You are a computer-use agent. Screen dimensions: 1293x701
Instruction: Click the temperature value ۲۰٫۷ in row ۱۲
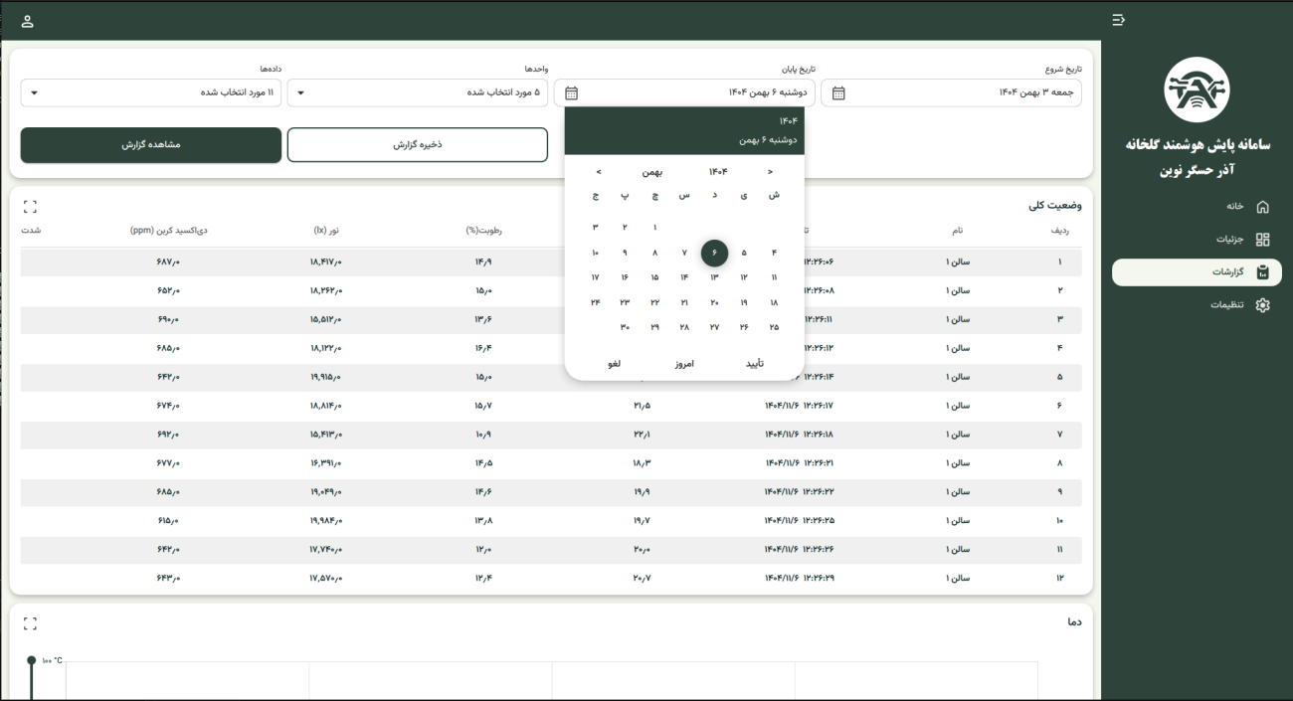(642, 578)
